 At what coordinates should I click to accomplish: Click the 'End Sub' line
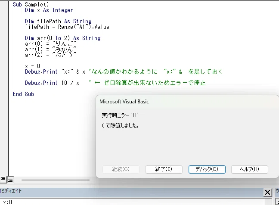pyautogui.click(x=23, y=94)
